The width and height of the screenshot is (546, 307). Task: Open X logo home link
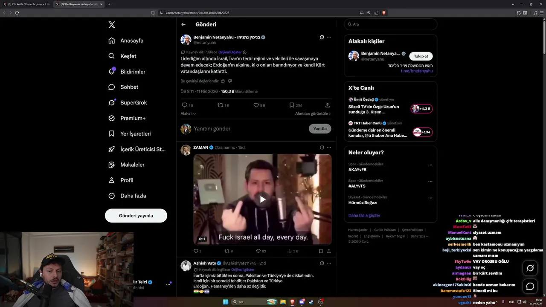pyautogui.click(x=112, y=25)
